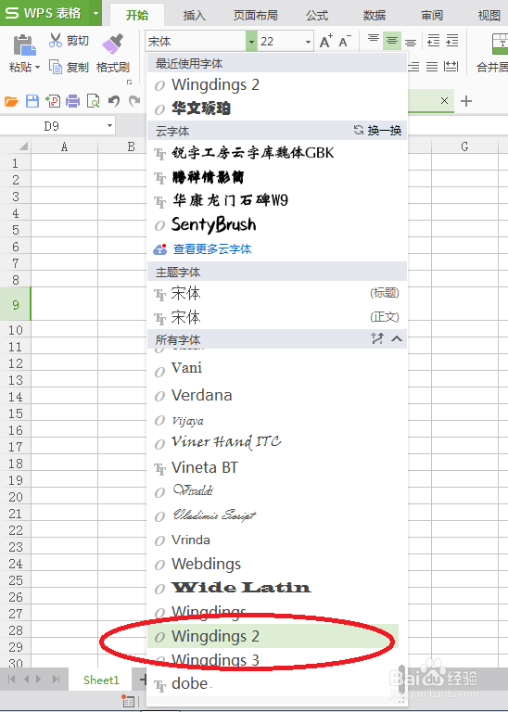508x712 pixels.
Task: Open the 视图 ribbon tab
Action: coord(489,16)
